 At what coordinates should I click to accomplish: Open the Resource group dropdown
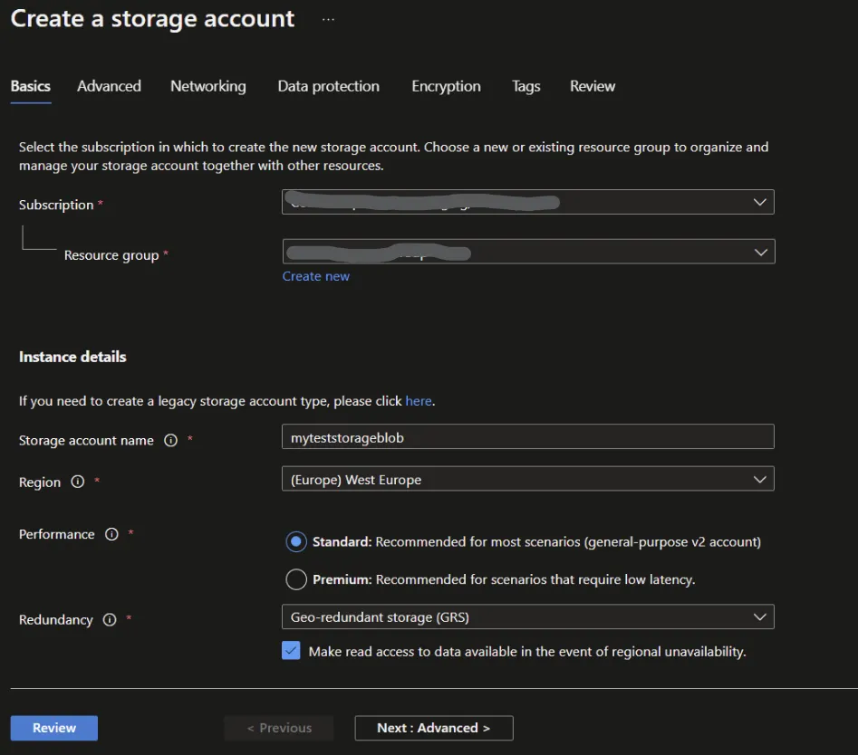click(x=759, y=252)
